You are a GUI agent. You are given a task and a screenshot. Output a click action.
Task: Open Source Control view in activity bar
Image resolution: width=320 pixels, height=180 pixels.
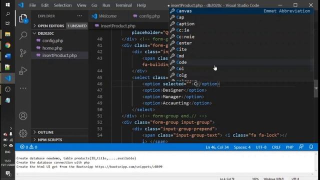click(x=23, y=53)
